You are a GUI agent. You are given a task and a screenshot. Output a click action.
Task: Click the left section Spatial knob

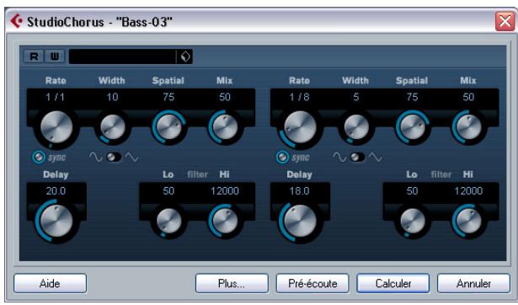(x=168, y=127)
